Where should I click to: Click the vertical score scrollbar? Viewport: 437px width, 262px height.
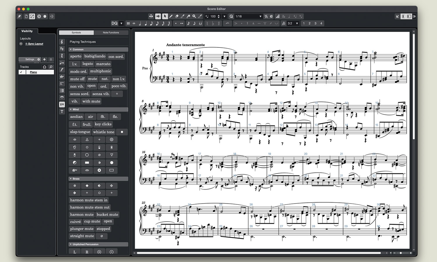click(414, 87)
